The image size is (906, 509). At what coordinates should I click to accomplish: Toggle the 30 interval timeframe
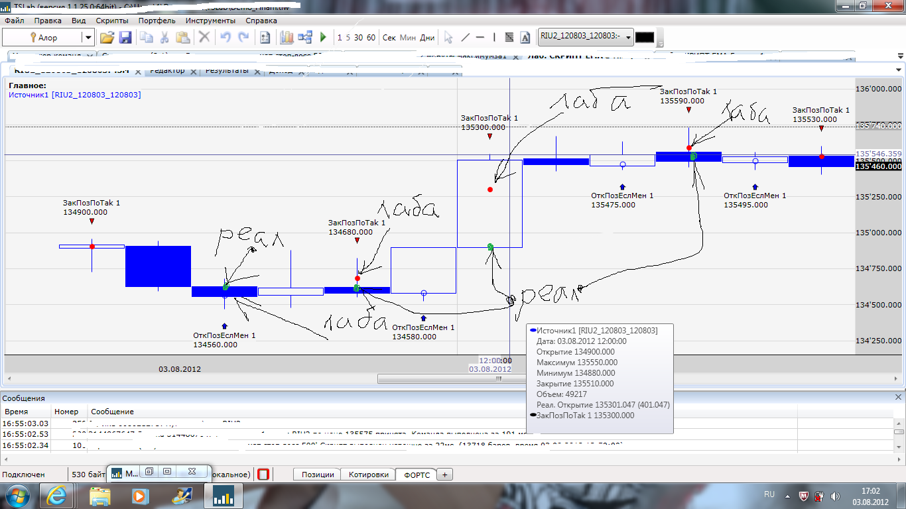[358, 38]
